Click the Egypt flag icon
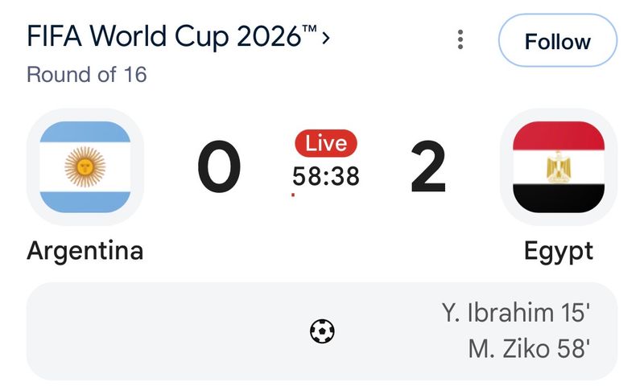The height and width of the screenshot is (386, 644). [559, 167]
